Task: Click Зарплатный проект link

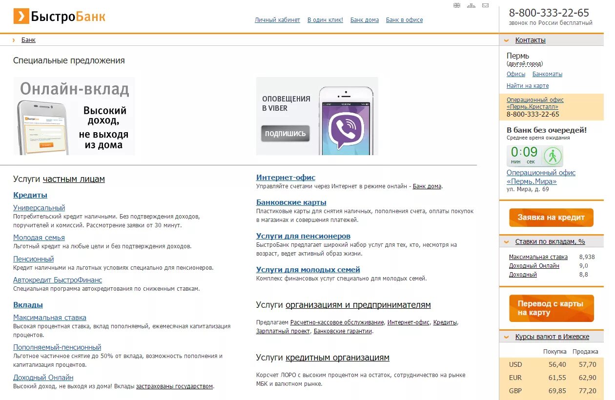Action: click(x=283, y=331)
